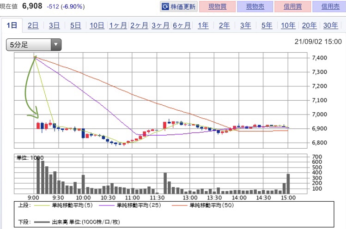
Task: Switch to the 5日 chart range
Action: coord(75,25)
